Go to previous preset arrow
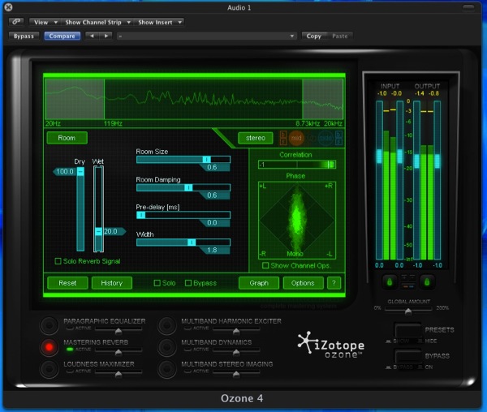The height and width of the screenshot is (412, 487). tap(92, 36)
